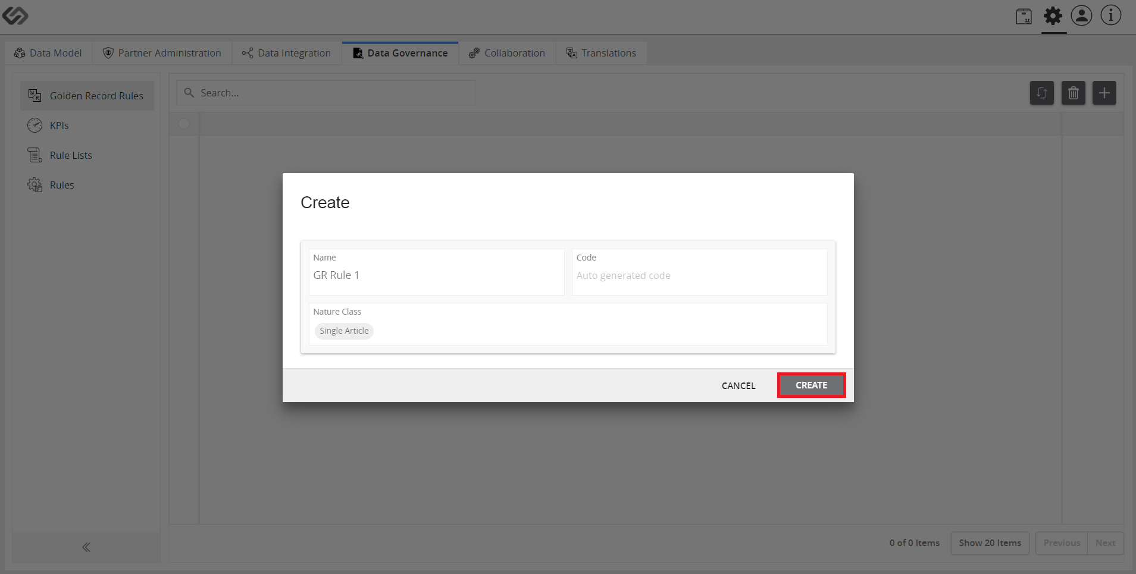
Task: Open Rule Lists in the sidebar
Action: (x=87, y=155)
